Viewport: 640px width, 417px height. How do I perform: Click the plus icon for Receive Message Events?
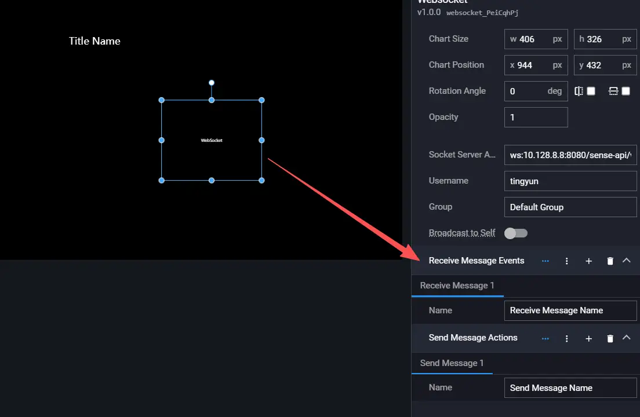(x=588, y=261)
